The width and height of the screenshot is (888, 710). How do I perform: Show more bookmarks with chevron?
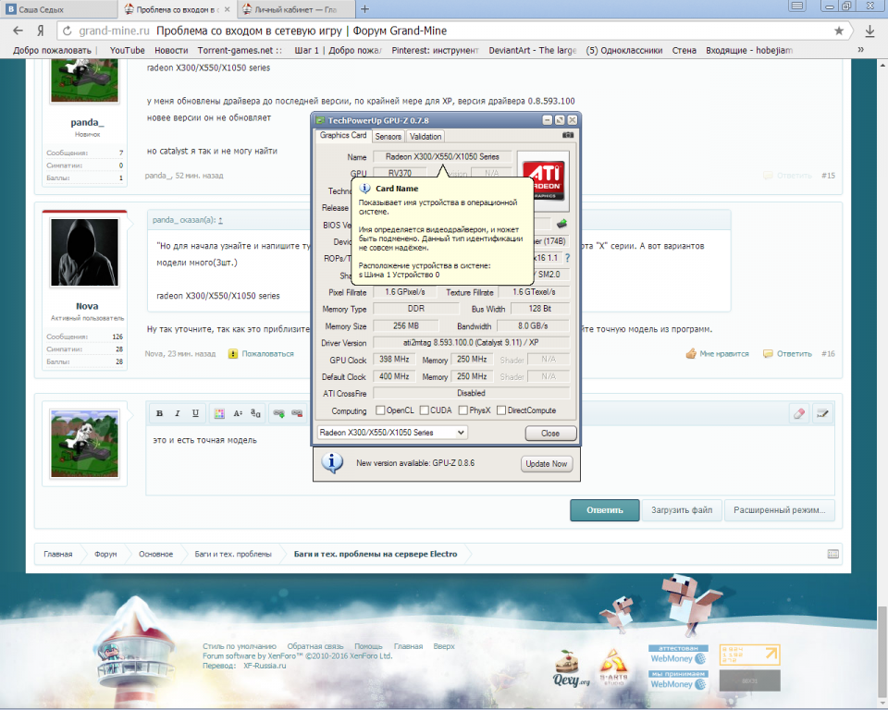pos(861,50)
